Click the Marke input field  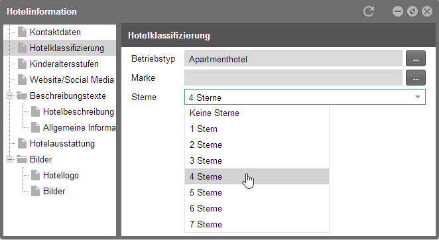[293, 78]
